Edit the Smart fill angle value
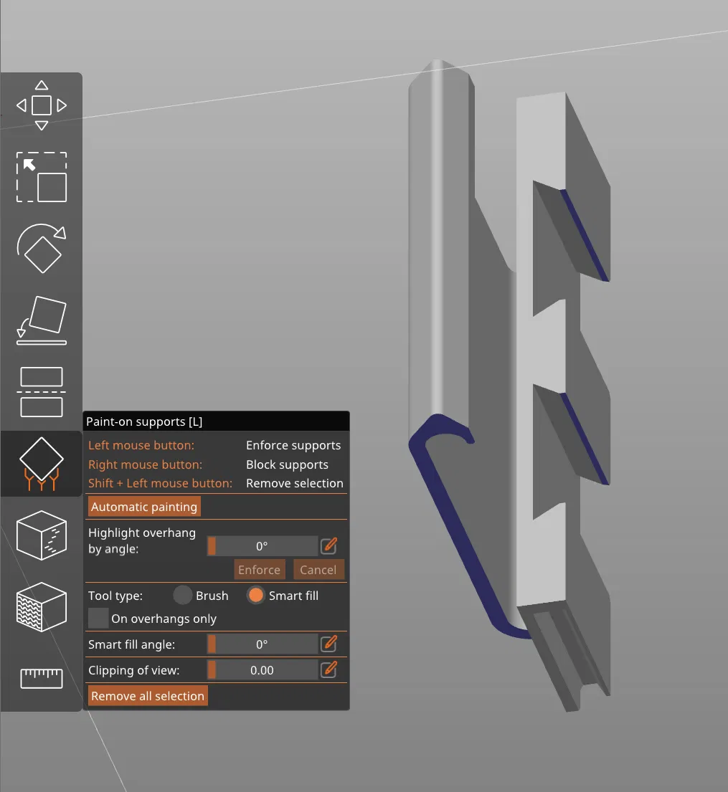 329,644
